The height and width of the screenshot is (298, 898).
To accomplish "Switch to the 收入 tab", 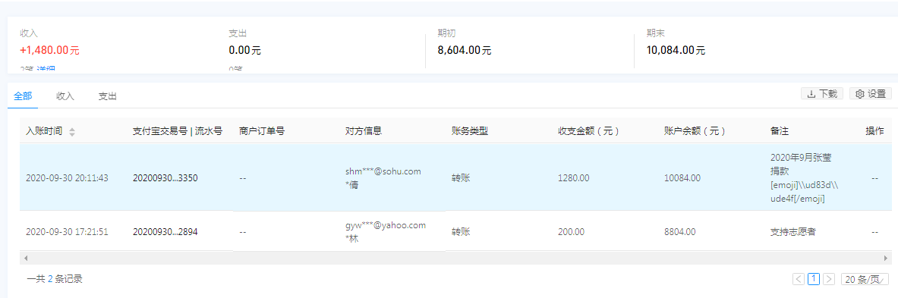I will 65,96.
